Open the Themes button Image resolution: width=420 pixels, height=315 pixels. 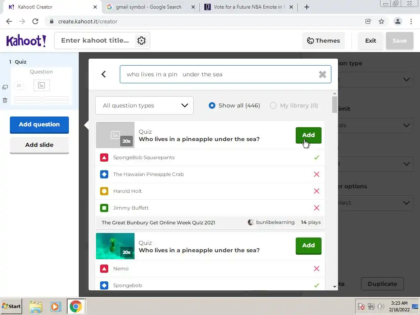[323, 41]
